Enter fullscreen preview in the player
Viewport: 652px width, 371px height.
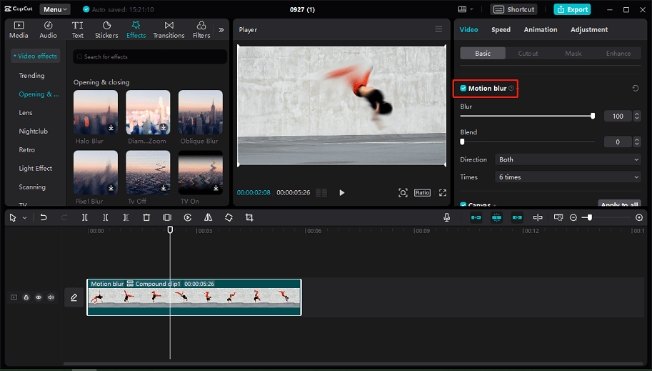click(x=443, y=193)
